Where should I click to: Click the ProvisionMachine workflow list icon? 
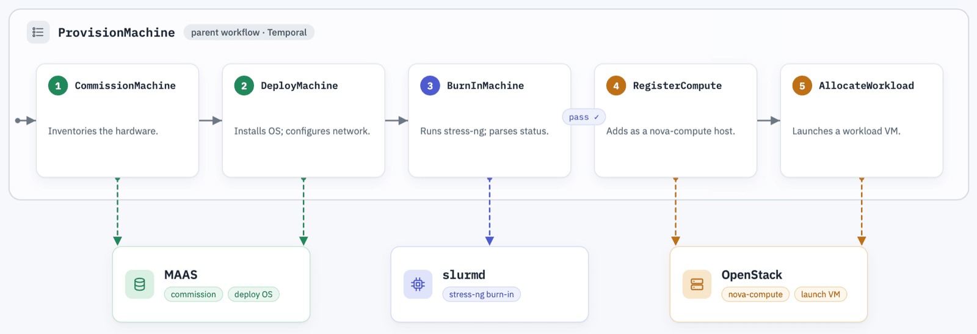[38, 32]
